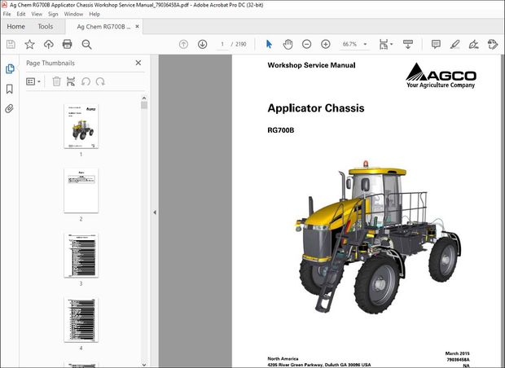Click the 'March 2015' date text
Viewport: 505px width, 368px height.
click(457, 353)
